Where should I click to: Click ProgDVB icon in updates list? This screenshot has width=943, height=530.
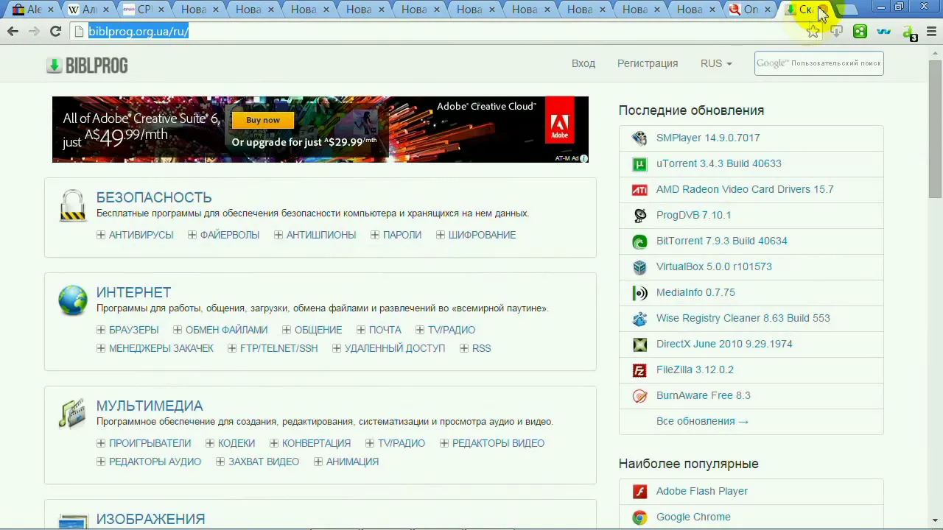coord(639,215)
